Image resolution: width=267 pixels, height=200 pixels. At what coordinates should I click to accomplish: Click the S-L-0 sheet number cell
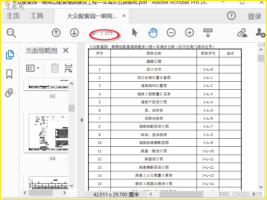pos(208,69)
